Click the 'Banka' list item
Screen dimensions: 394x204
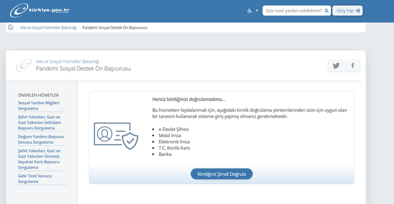click(165, 154)
